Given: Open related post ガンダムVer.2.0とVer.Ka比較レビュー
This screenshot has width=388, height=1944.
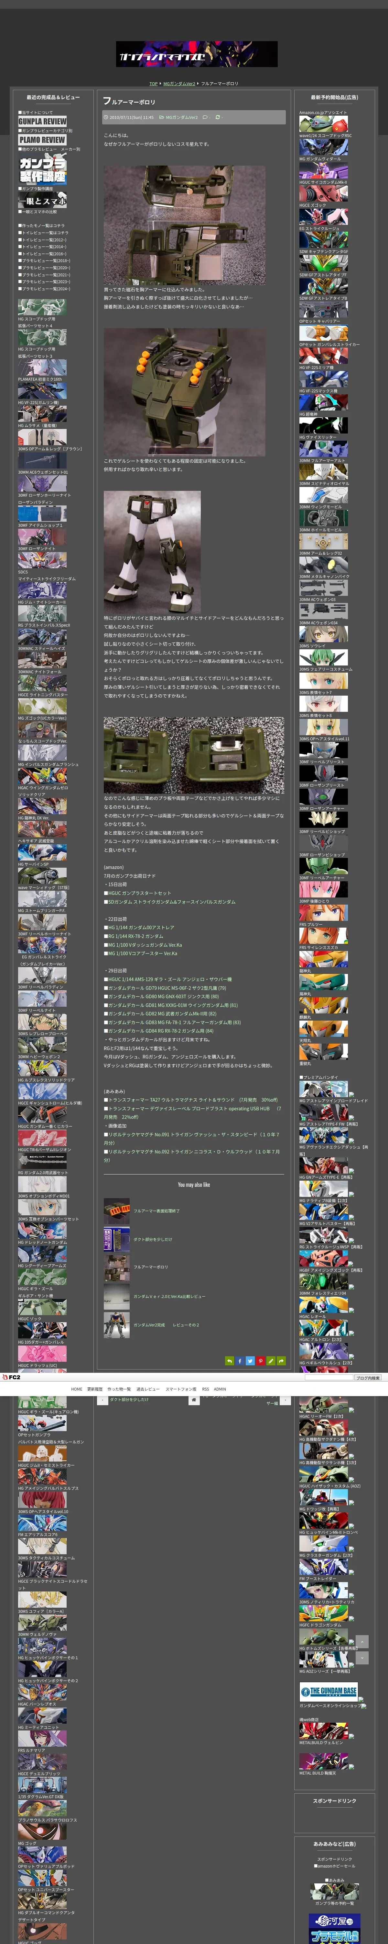Looking at the screenshot, I should click(x=169, y=1297).
